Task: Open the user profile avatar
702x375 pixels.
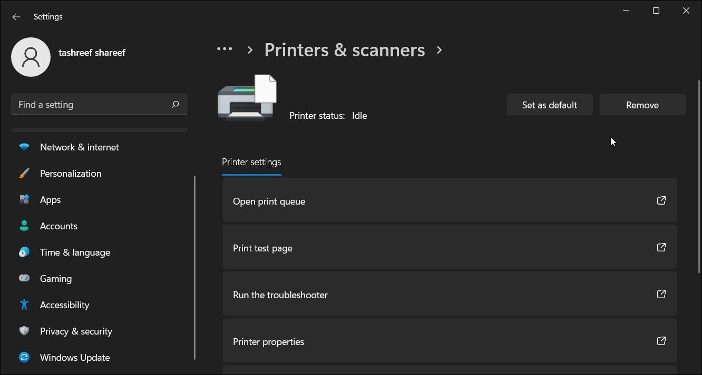Action: (31, 57)
